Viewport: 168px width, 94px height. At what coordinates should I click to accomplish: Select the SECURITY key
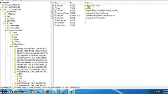coord(10,19)
